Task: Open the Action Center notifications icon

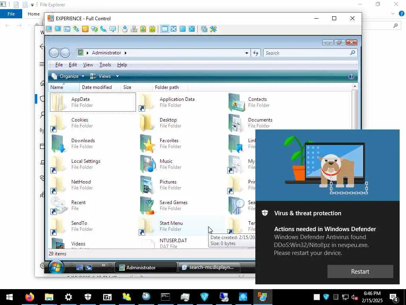Action: coord(394,297)
